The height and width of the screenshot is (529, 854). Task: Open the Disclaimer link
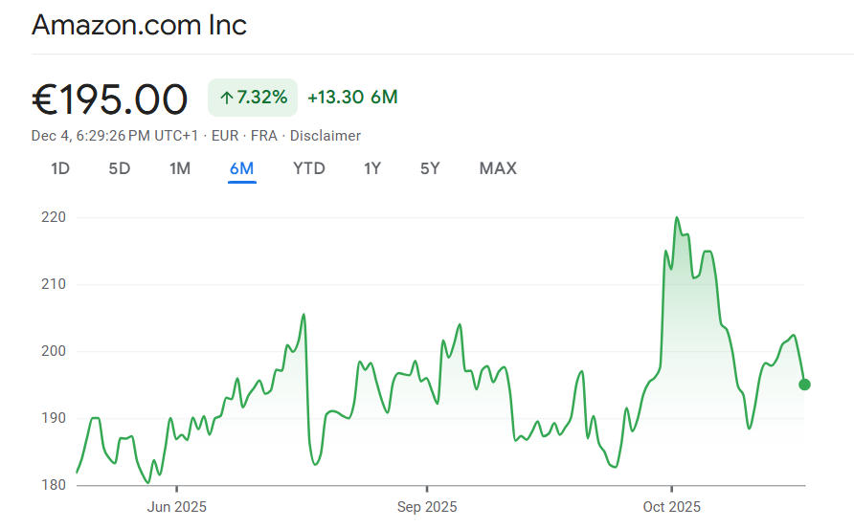pos(326,136)
